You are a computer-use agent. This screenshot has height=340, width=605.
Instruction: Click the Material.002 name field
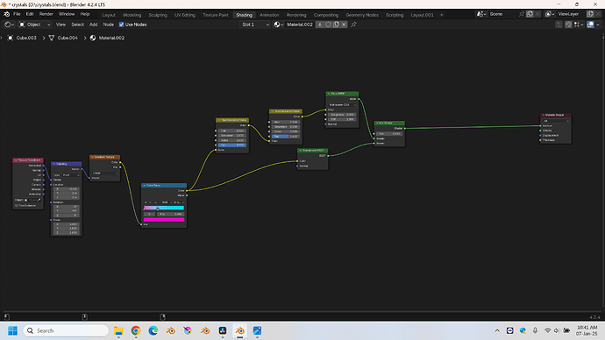(x=300, y=25)
